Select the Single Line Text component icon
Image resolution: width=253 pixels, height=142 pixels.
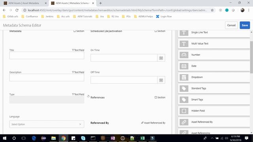coord(184,32)
